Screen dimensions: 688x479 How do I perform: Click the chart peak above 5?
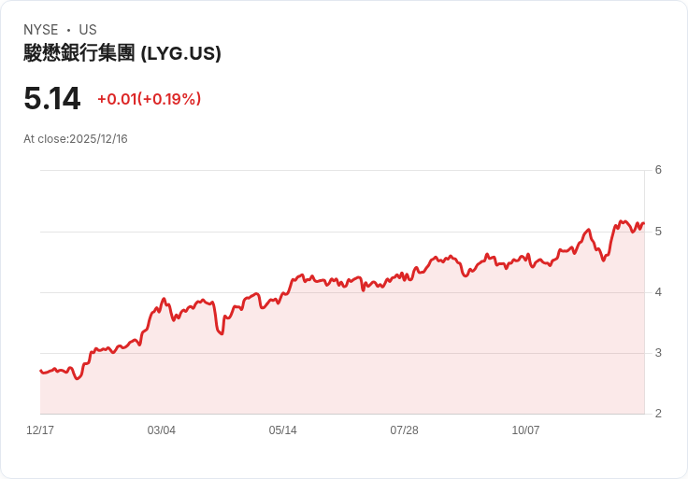(622, 221)
